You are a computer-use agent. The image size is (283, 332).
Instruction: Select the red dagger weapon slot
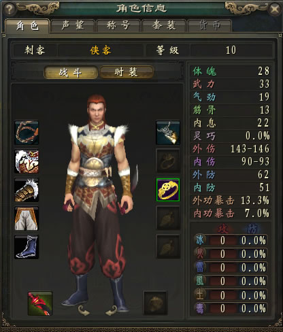coord(40,303)
